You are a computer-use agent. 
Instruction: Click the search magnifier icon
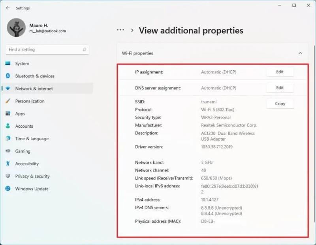85,49
